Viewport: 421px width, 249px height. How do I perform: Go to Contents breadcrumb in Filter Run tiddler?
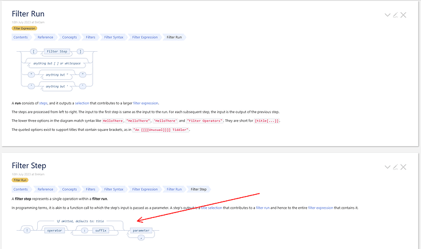(x=21, y=37)
